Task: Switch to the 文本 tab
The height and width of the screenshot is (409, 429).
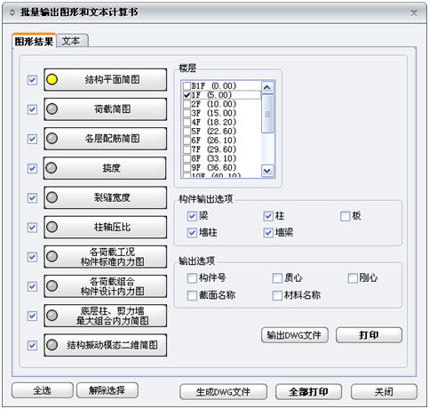Action: coord(71,41)
